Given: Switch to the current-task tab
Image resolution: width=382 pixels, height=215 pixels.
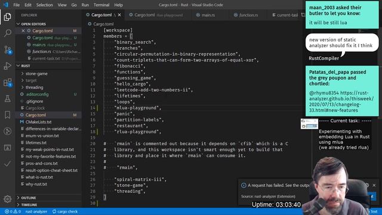Looking at the screenshot, I should [x=285, y=15].
